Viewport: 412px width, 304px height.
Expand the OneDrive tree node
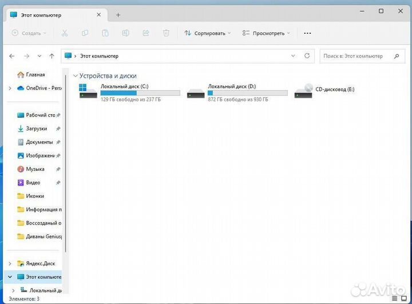click(10, 88)
